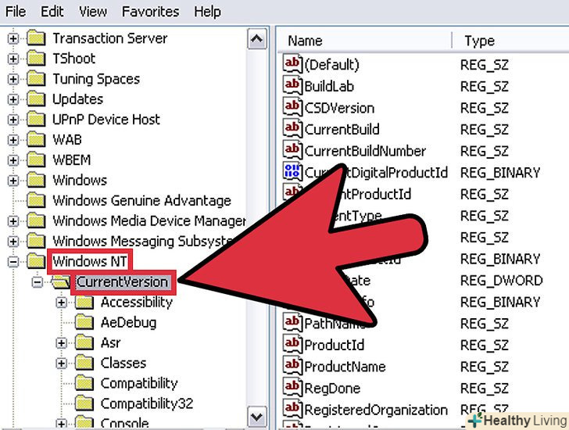The width and height of the screenshot is (569, 430).
Task: Open the File menu
Action: (x=16, y=12)
